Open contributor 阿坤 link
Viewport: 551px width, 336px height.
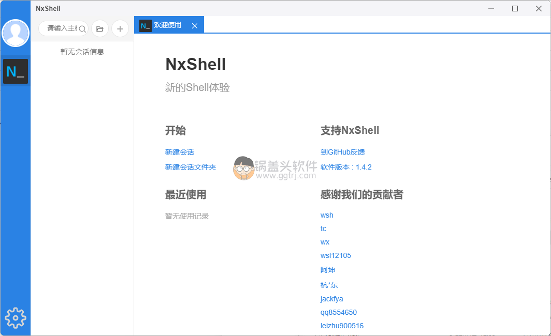pyautogui.click(x=328, y=270)
